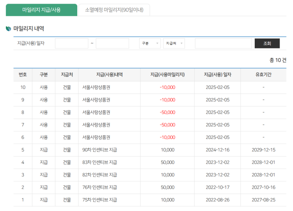Screen dimensions: 293x211
Task: Click 2023-12-02 date in row 3
Action: (218, 175)
